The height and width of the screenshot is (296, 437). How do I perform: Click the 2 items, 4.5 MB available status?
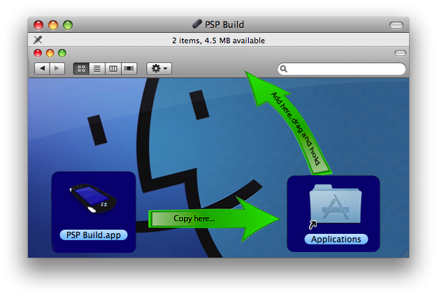(x=218, y=40)
